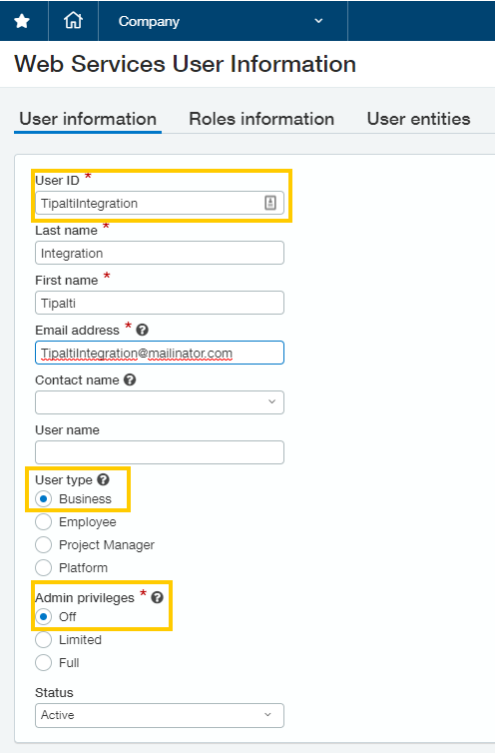
Task: Show help for Contact name field
Action: [130, 379]
